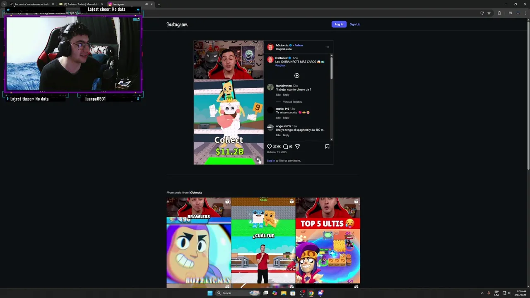Open the Chrome three-dot menu
This screenshot has height=298, width=530.
coord(525,13)
